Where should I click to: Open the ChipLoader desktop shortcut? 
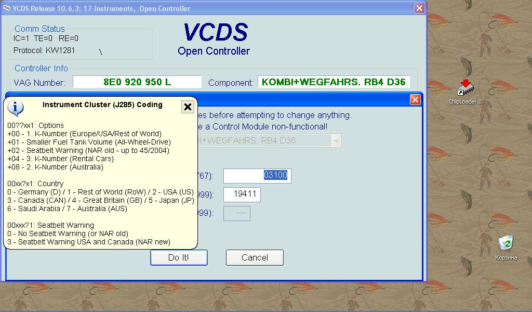point(465,92)
